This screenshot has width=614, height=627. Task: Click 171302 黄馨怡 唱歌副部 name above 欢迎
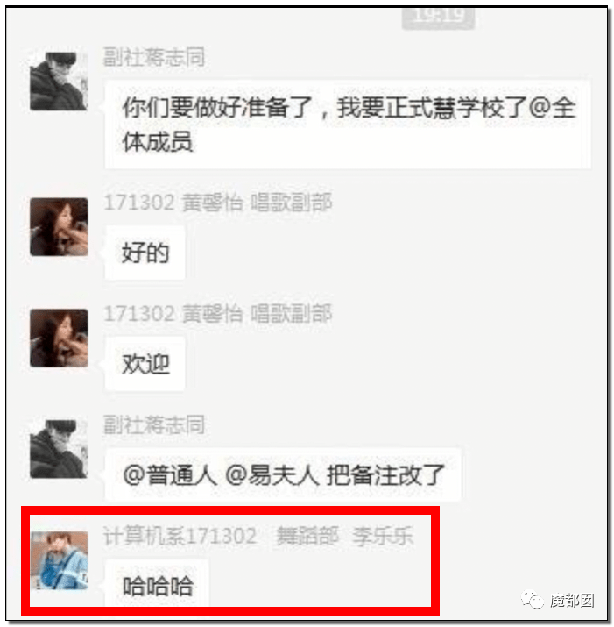click(218, 314)
